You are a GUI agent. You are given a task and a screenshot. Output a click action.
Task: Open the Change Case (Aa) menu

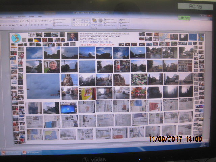[x=21, y=25]
